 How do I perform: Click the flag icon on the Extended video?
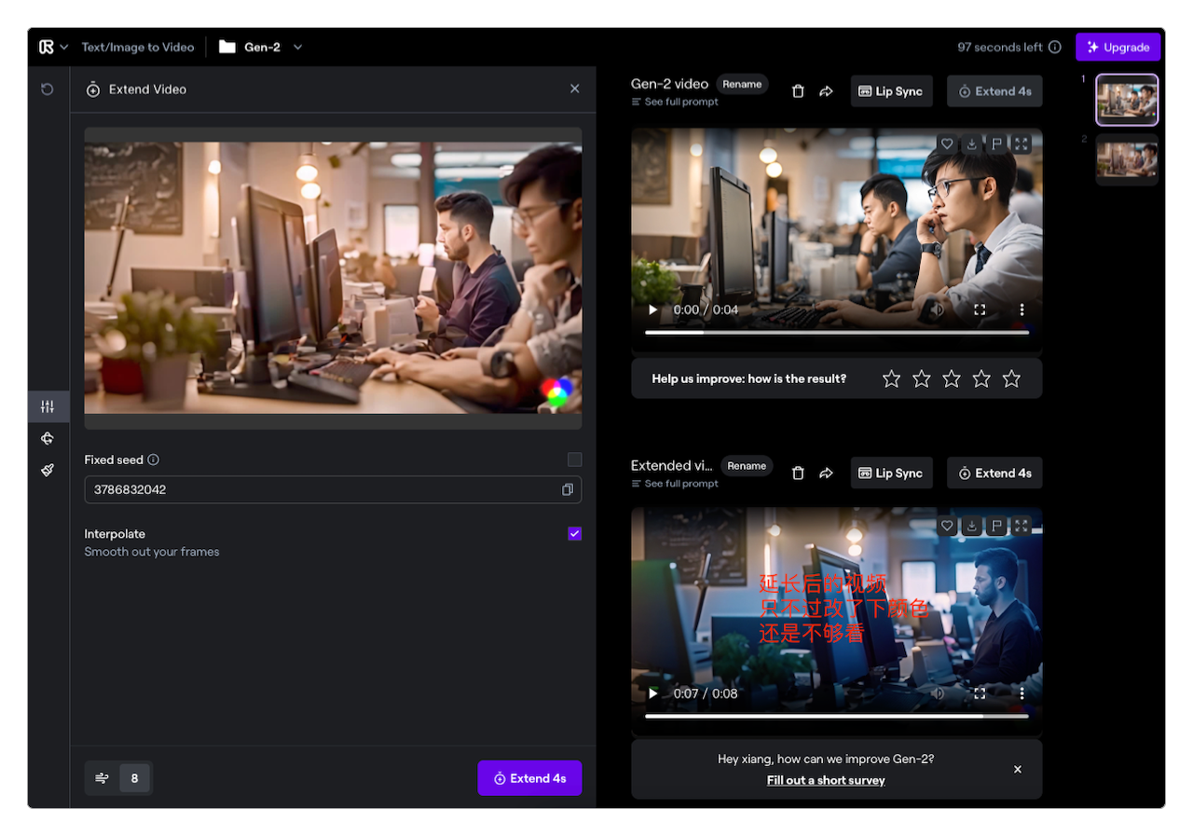(996, 526)
